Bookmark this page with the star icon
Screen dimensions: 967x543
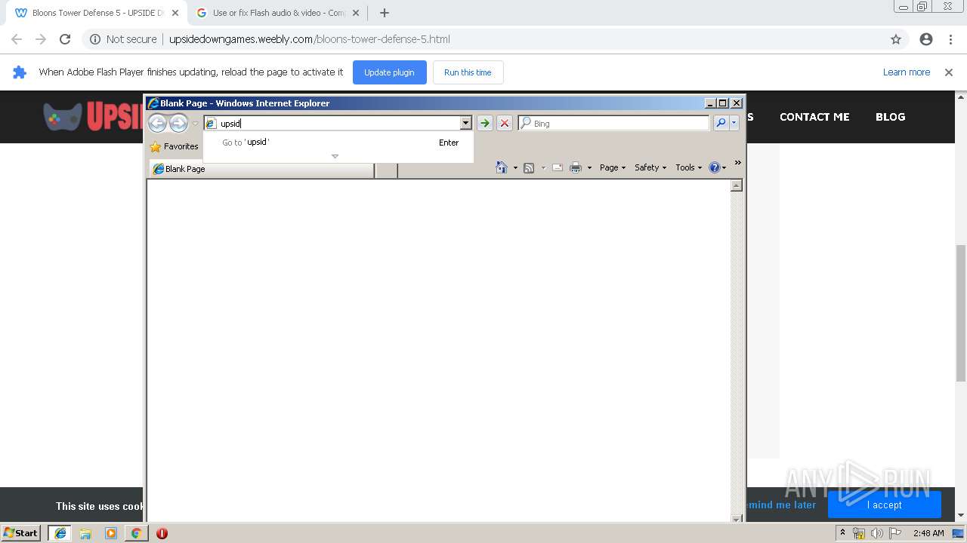point(896,39)
